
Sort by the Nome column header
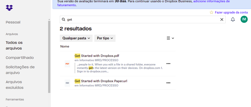(x=65, y=46)
